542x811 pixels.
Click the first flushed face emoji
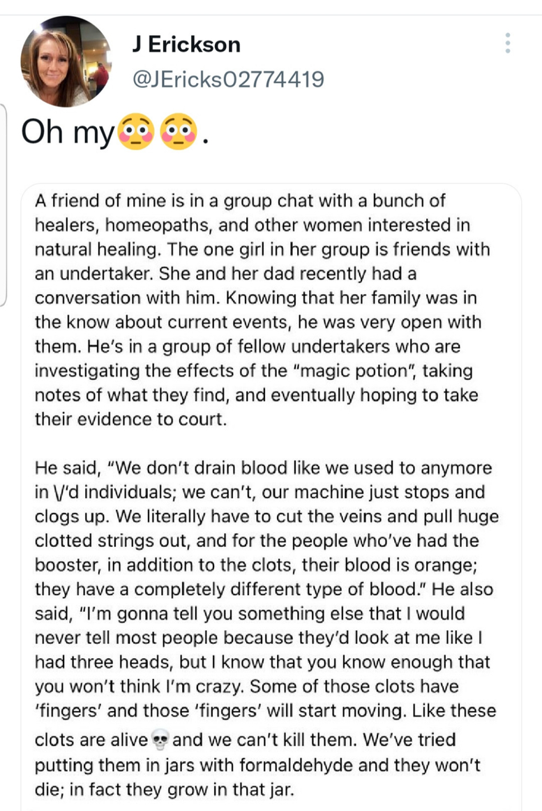[x=136, y=132]
